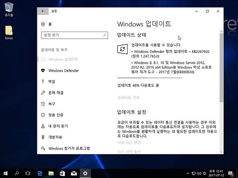Open the 휴지통 desktop icon
This screenshot has width=238, height=178.
pyautogui.click(x=9, y=10)
